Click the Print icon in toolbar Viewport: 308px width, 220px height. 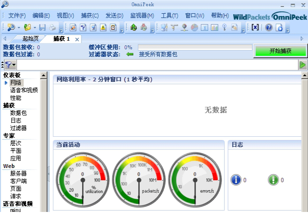(x=53, y=27)
